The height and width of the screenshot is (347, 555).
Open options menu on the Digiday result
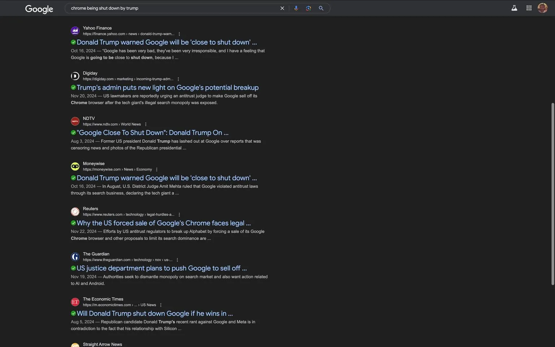point(178,79)
